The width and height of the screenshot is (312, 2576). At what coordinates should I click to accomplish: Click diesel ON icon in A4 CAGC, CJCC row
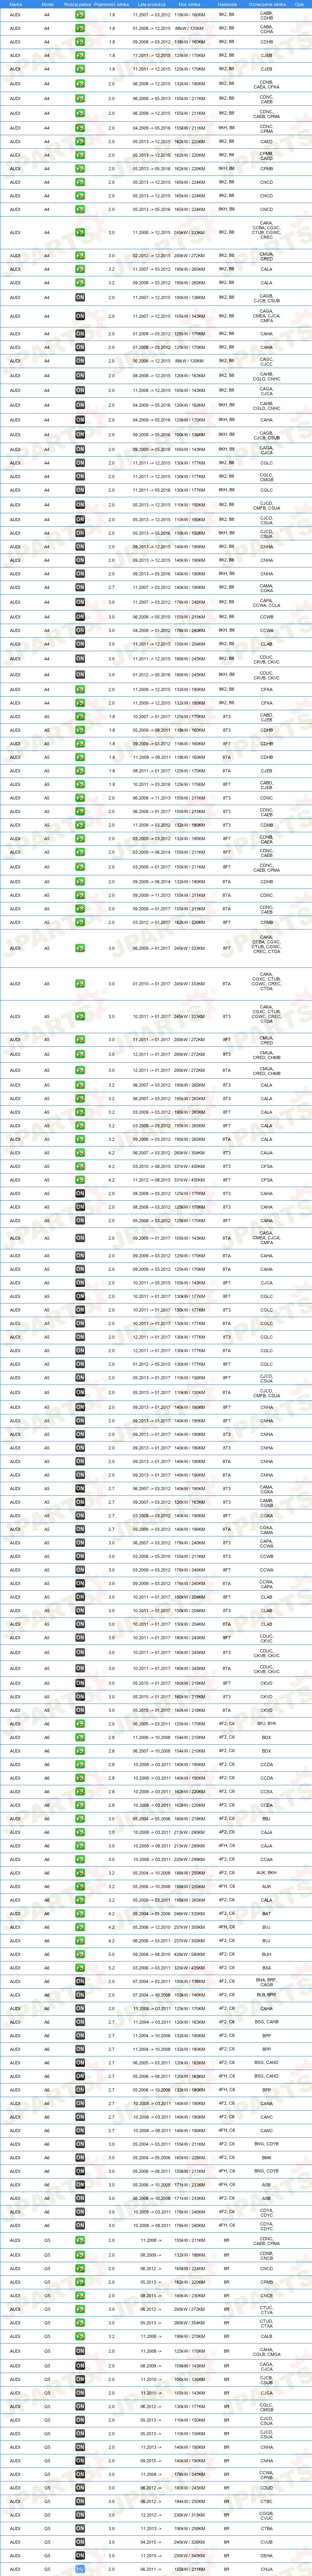coord(80,360)
